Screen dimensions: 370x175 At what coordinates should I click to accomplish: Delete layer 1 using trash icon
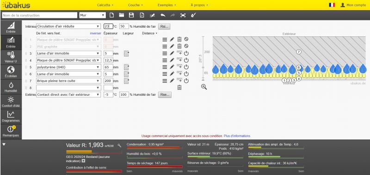point(179,40)
